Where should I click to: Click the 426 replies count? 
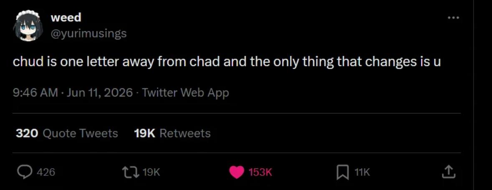point(46,172)
